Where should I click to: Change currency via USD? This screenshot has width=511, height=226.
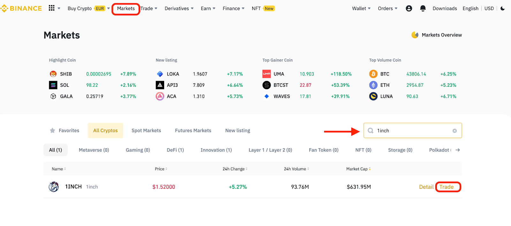click(x=489, y=9)
